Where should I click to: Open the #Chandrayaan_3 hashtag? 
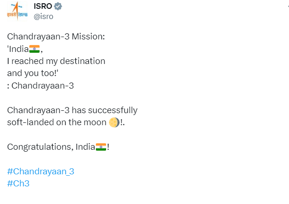[x=40, y=171]
